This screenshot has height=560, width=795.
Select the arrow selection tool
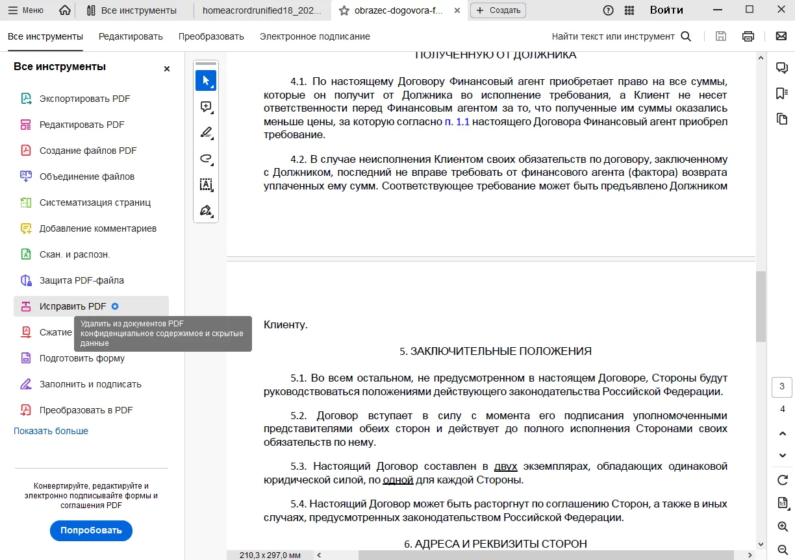(x=206, y=81)
